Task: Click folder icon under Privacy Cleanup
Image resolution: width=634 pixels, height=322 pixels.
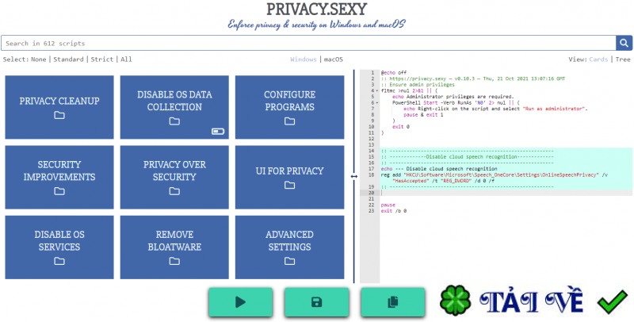Action: [59, 115]
